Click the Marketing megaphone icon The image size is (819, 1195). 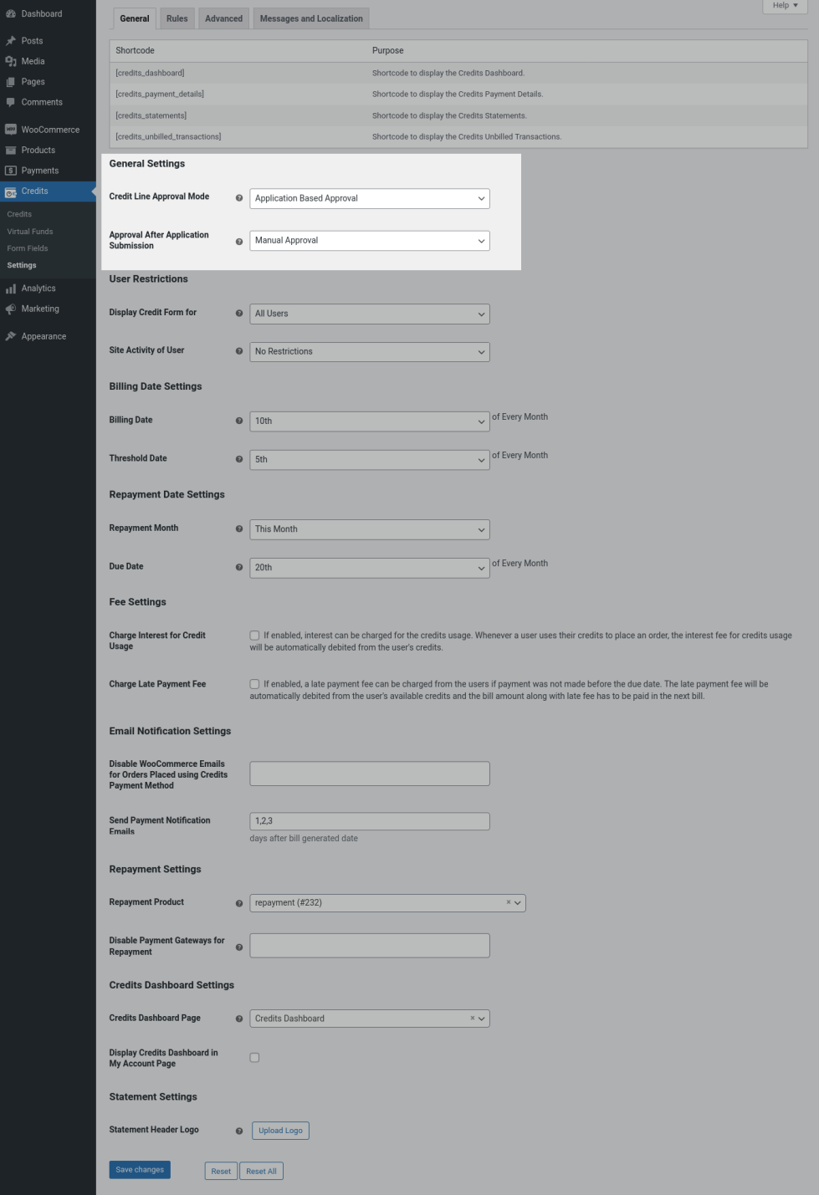11,309
